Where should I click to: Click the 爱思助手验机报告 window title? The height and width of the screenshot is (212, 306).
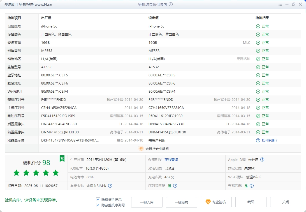coord(28,4)
